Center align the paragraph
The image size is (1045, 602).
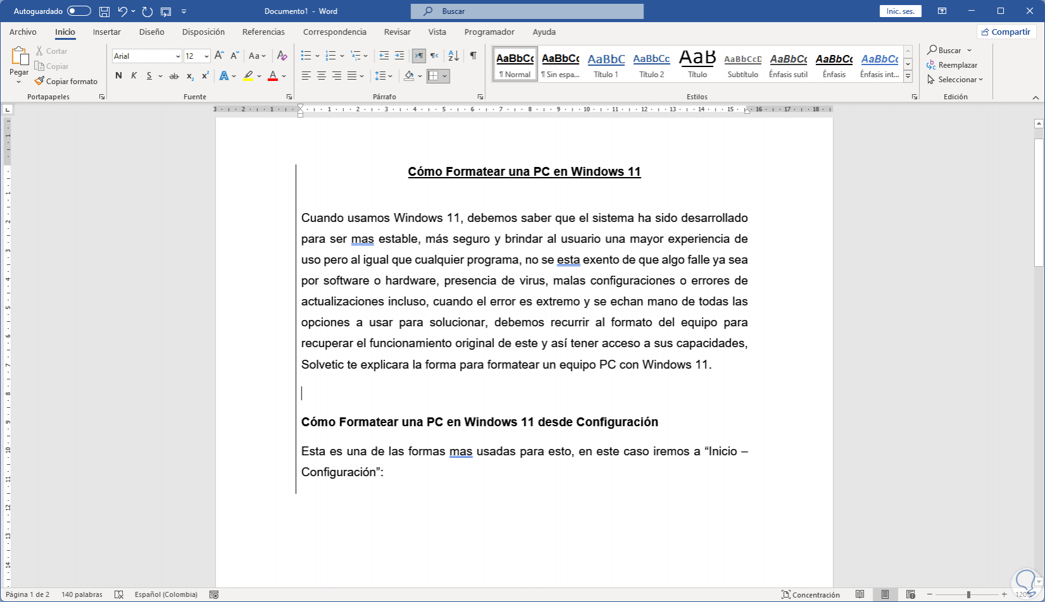(321, 76)
